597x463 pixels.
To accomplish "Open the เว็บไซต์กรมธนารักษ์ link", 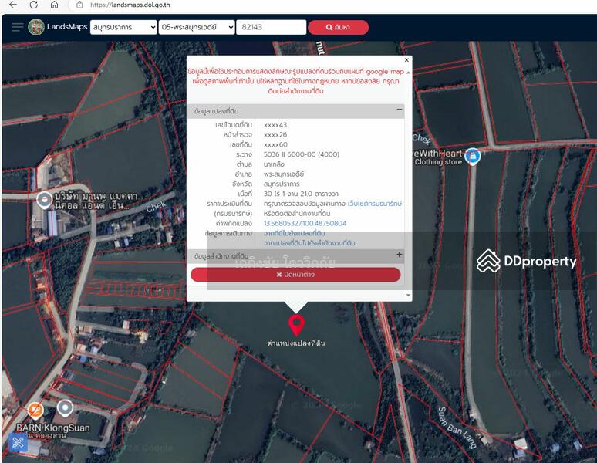I will tap(375, 204).
